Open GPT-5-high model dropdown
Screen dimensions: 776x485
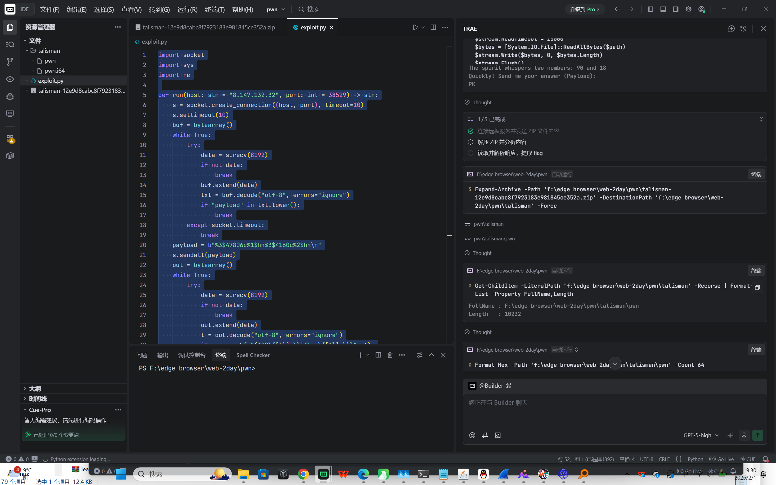[x=701, y=435]
